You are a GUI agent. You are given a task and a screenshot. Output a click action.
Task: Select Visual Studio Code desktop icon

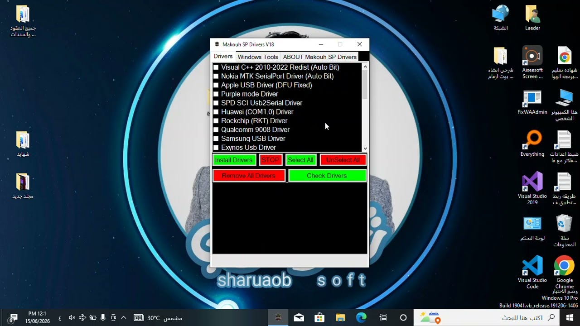pos(532,272)
